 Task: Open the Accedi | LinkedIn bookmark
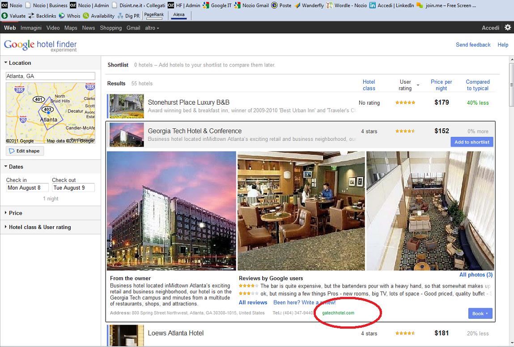[x=392, y=5]
